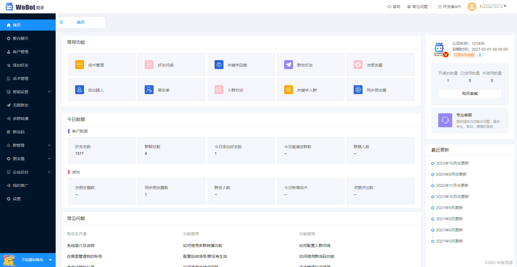Switch to the 首页 tab
The image size is (517, 267).
[81, 22]
